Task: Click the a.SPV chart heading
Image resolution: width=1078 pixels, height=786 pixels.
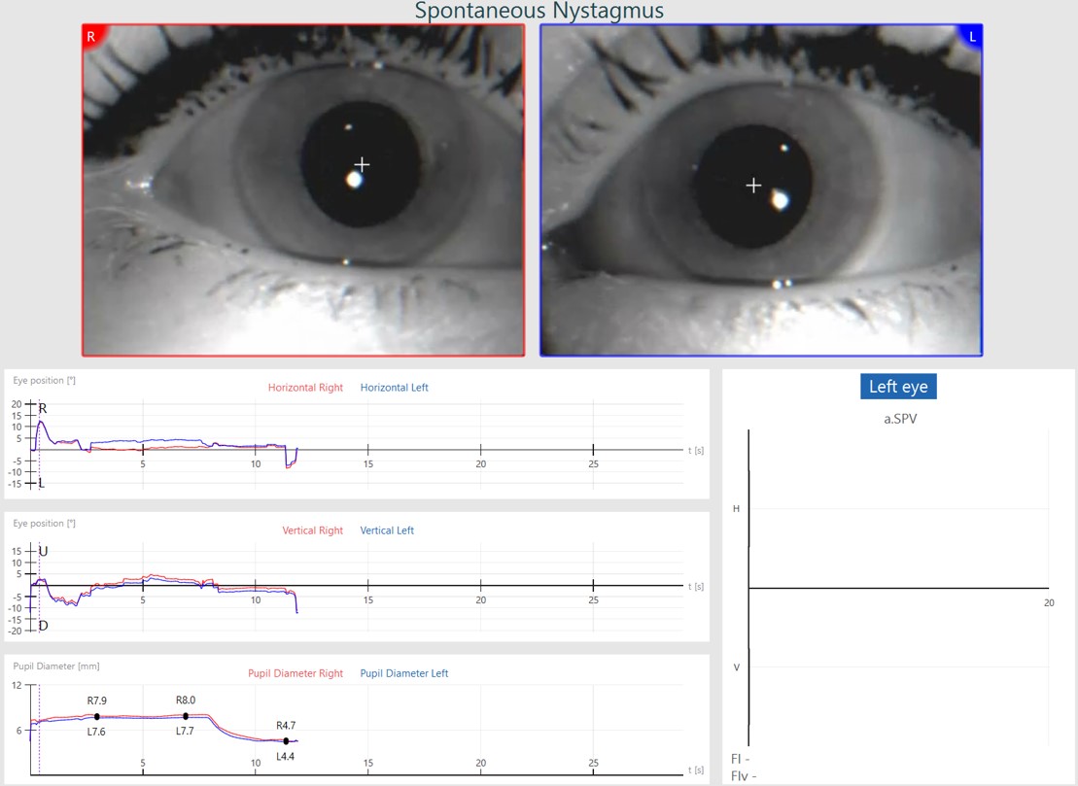Action: 899,419
